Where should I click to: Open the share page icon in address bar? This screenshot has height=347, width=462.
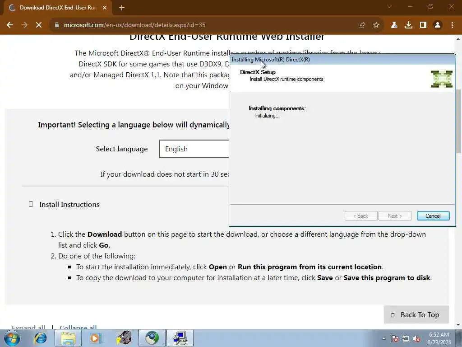click(x=362, y=25)
